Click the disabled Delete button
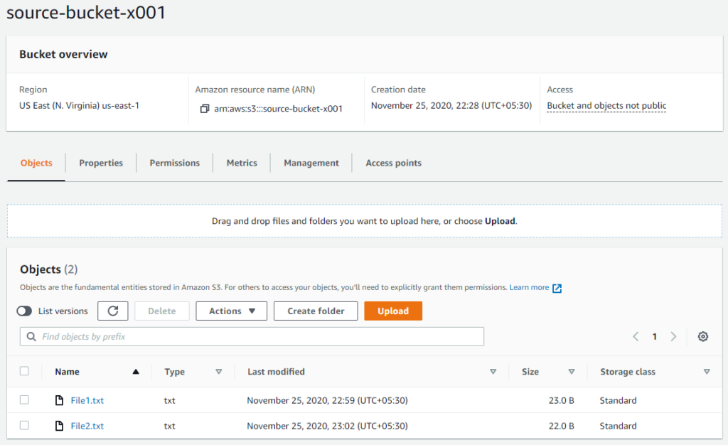The image size is (728, 445). click(161, 311)
